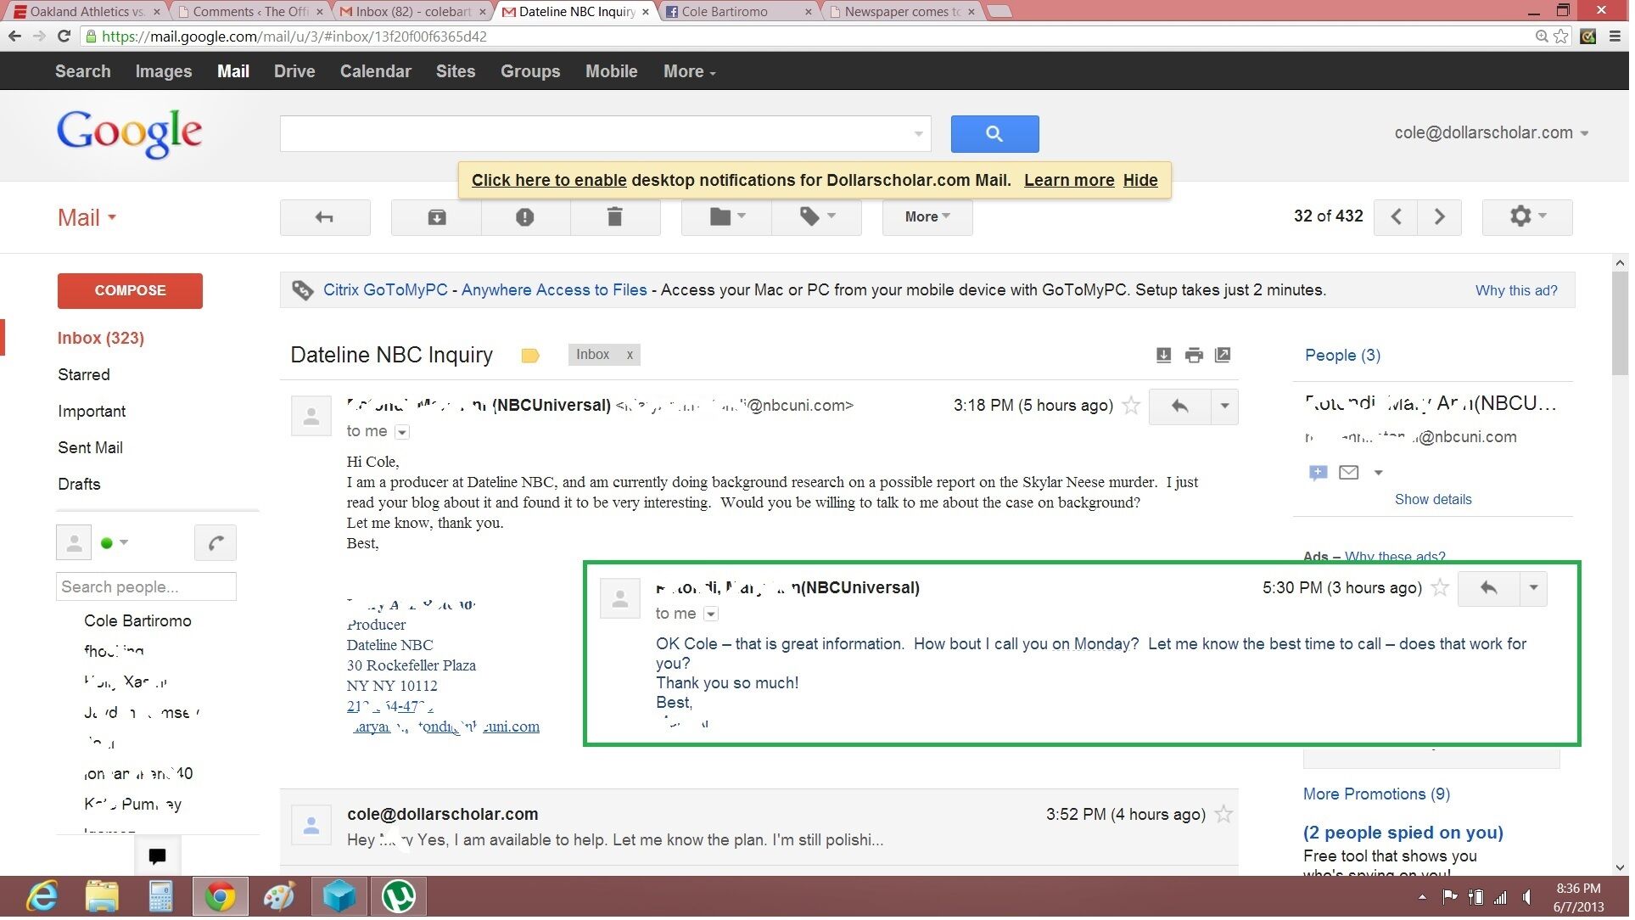This screenshot has width=1635, height=920.
Task: Open the settings gear menu
Action: pyautogui.click(x=1532, y=217)
